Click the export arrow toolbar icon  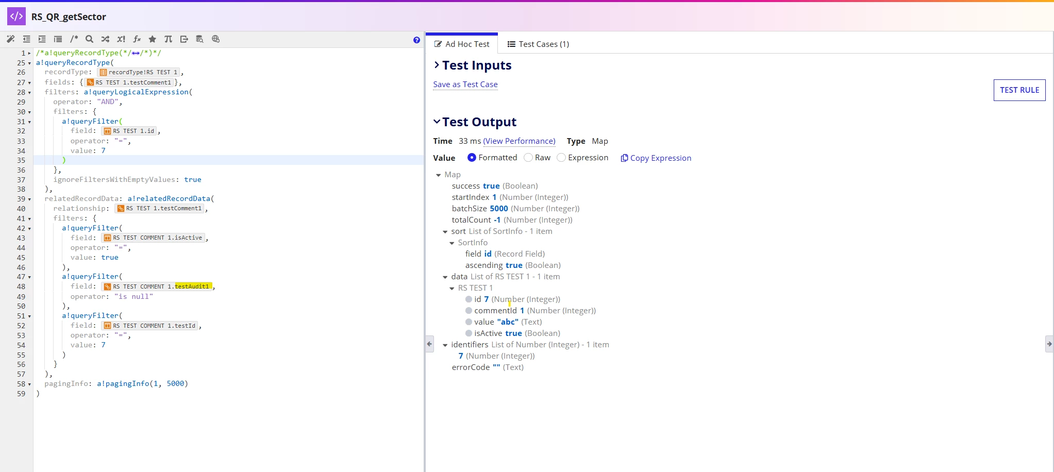point(184,39)
